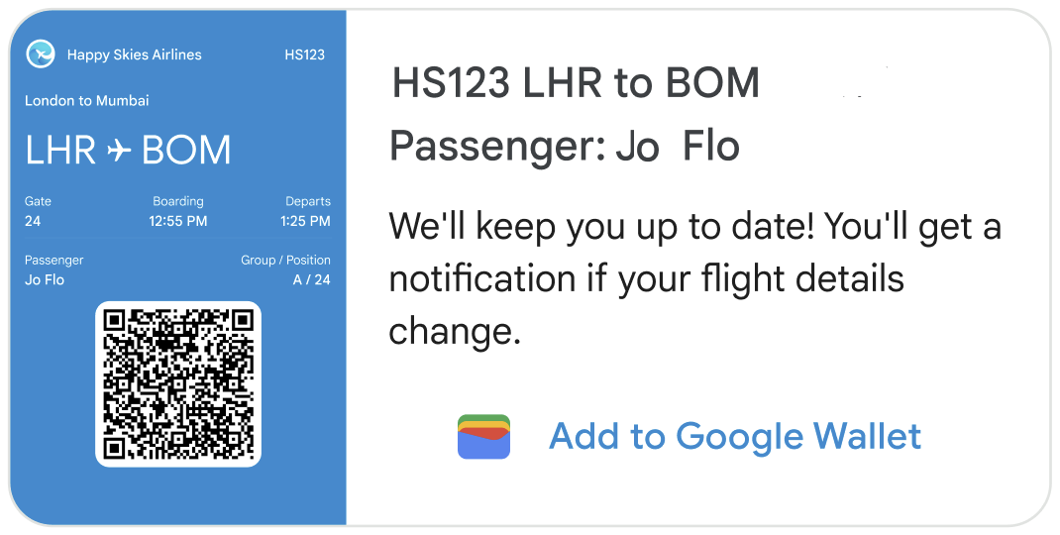Click the A / 24 group position value

point(311,279)
